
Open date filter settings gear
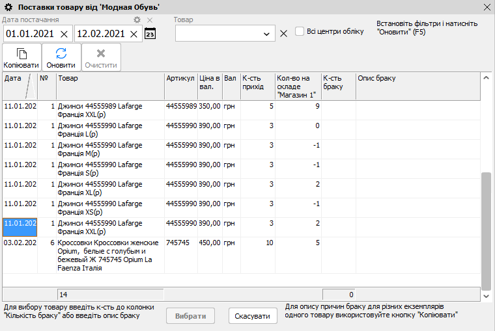[x=137, y=20]
